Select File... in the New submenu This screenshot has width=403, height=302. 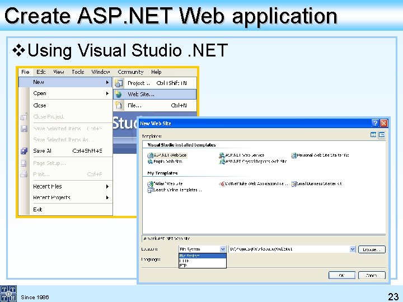[154, 106]
